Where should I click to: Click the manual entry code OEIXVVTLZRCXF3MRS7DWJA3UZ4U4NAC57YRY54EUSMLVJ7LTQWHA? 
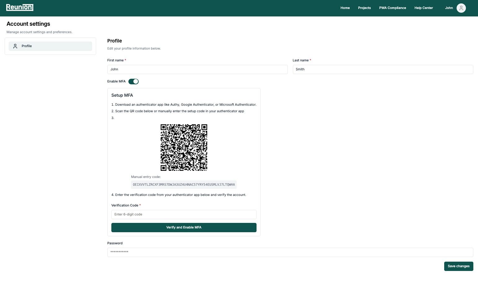click(184, 185)
